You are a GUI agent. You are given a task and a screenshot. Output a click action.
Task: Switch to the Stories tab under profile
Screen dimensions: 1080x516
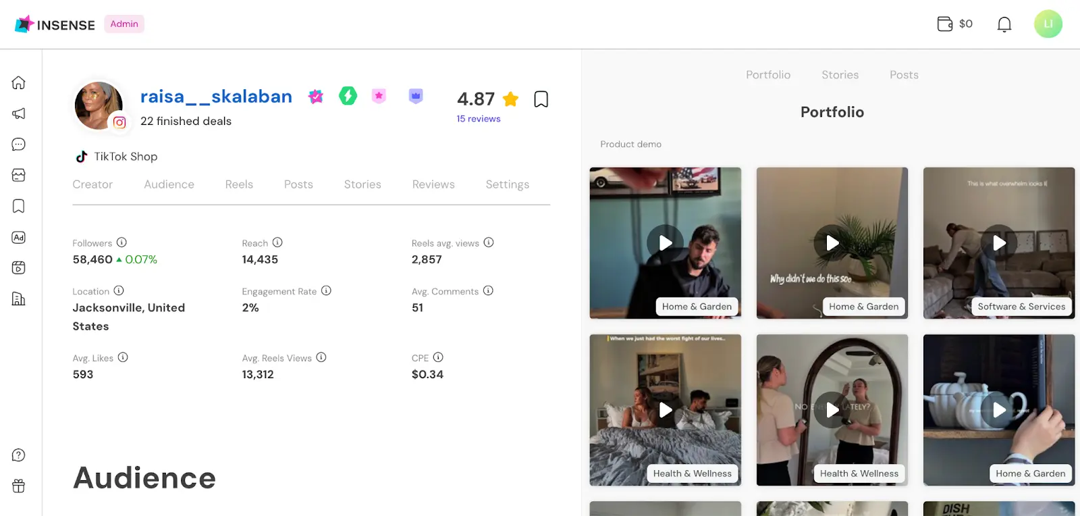pos(362,184)
